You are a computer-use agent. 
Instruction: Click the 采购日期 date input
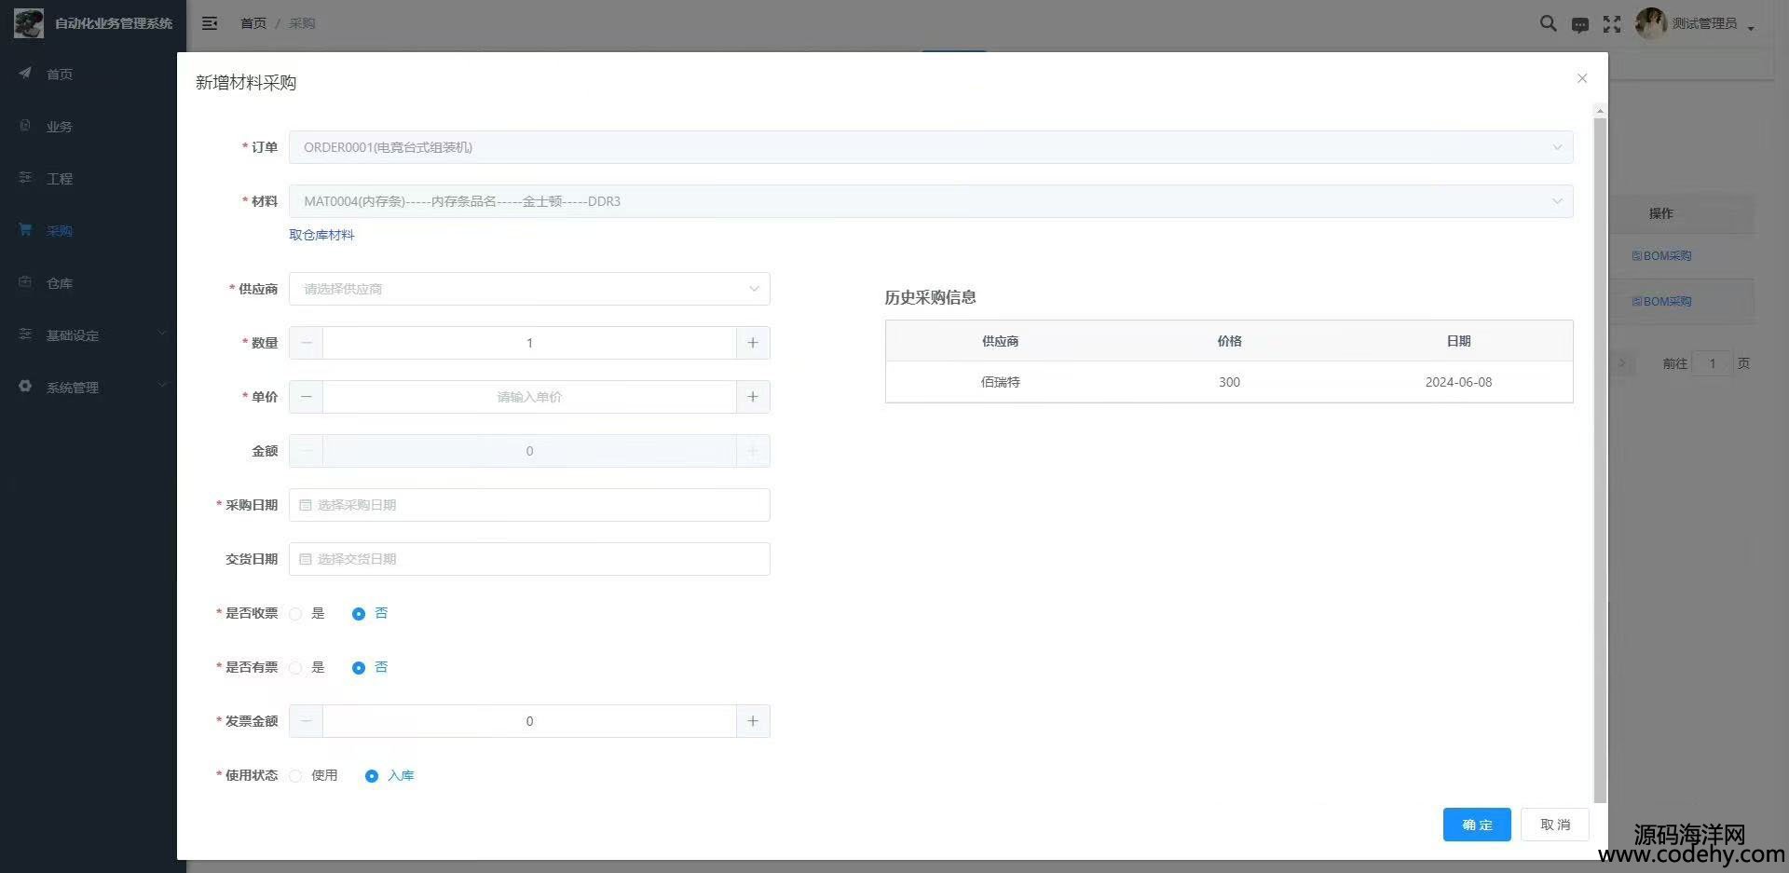[529, 505]
